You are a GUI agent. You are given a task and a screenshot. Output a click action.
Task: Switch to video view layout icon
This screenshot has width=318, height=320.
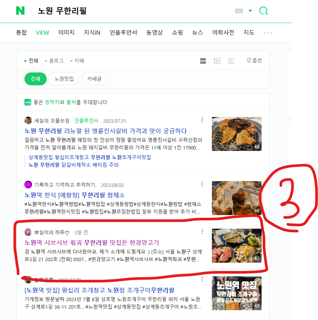click(231, 61)
